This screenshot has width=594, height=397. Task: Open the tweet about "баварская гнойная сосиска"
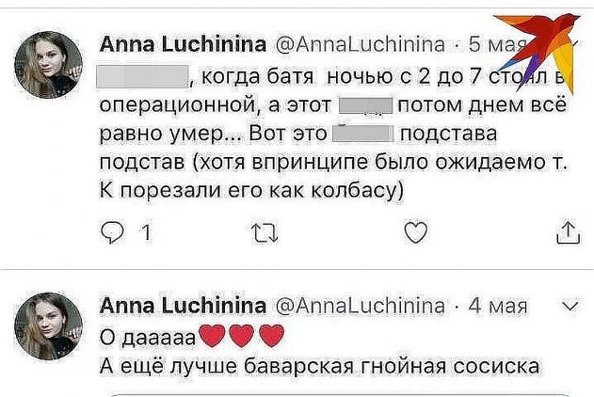coord(320,363)
